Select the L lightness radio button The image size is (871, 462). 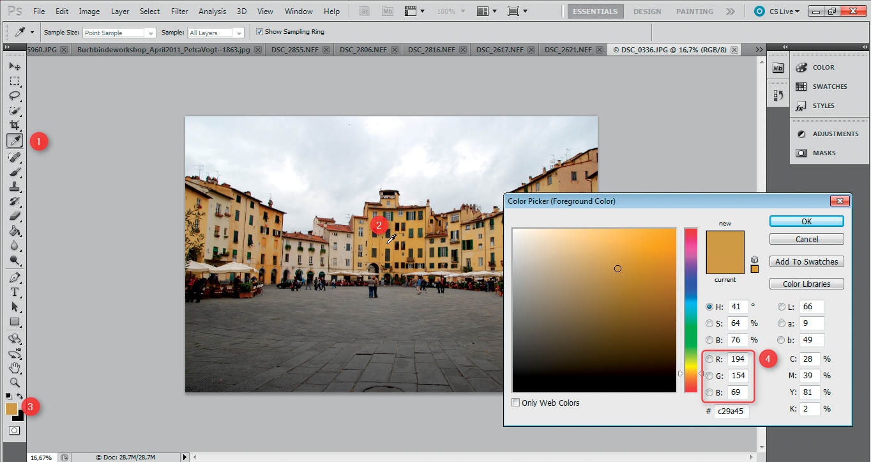pyautogui.click(x=782, y=307)
